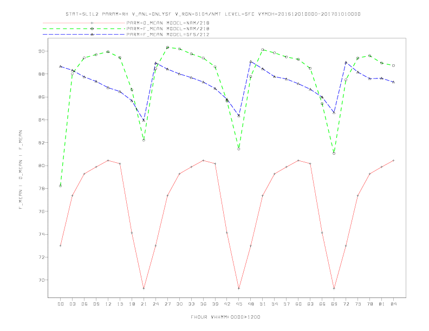This screenshot has height=331, width=429.
Task: Click the 90 tick label on the y-axis
Action: point(42,51)
